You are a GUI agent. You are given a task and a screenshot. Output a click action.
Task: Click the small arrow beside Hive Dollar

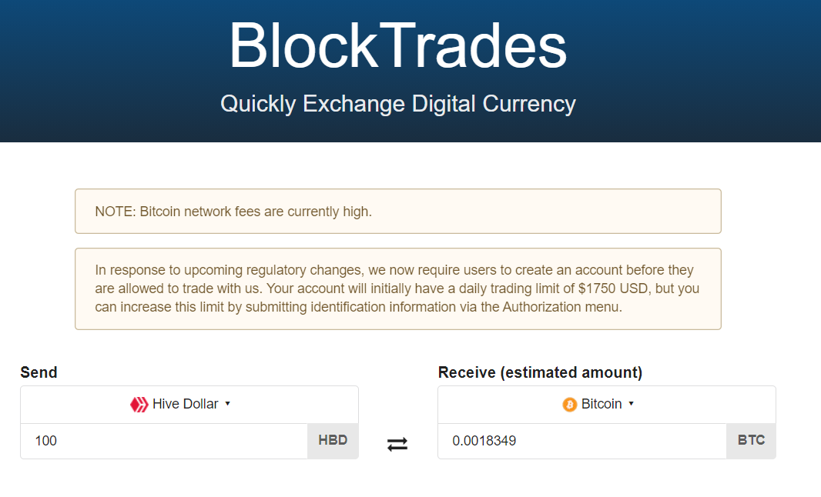click(228, 404)
